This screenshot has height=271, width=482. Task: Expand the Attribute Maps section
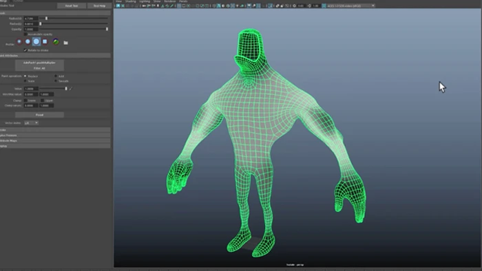(55, 140)
